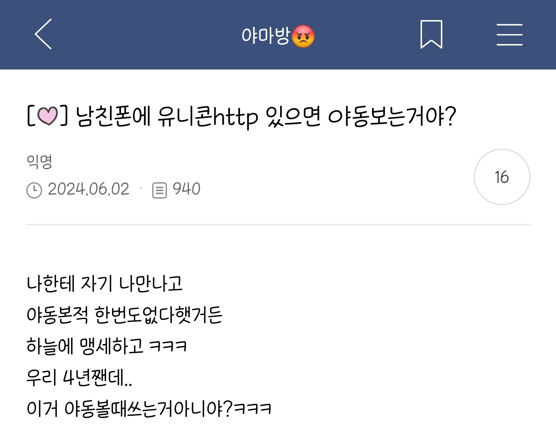Open comments via the 16 circle button
Viewport: 556px width, 438px height.
502,177
